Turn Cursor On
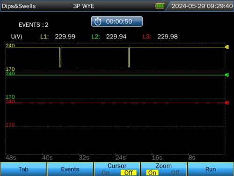The width and height of the screenshot is (234, 176). click(x=105, y=173)
